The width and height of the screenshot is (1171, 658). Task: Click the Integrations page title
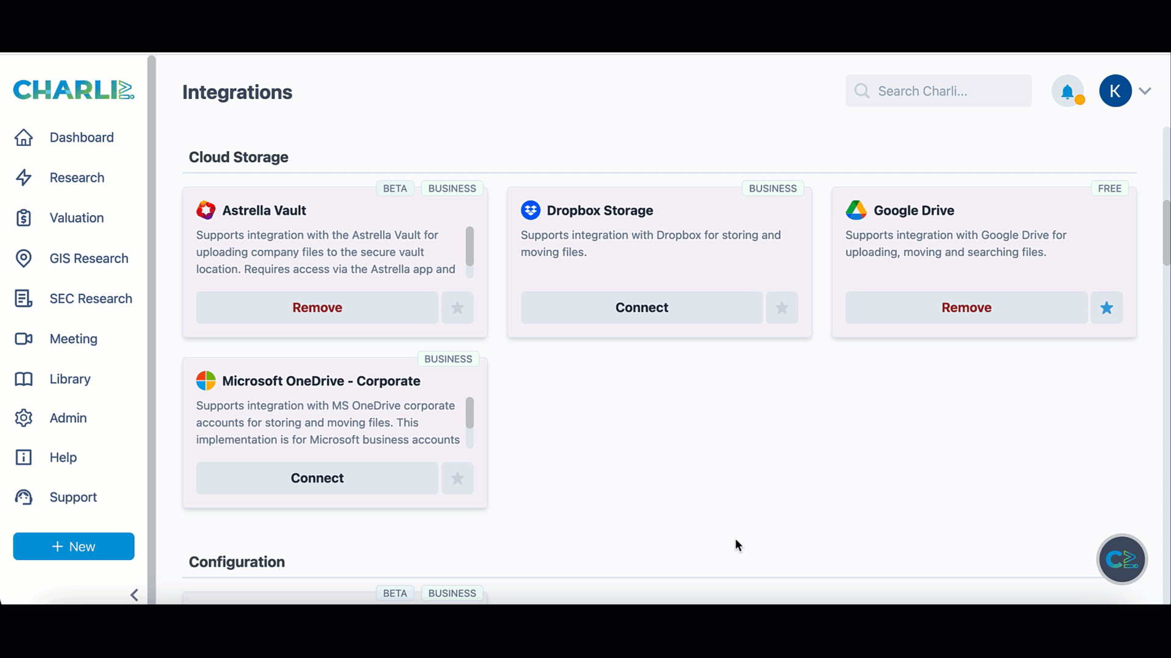(237, 92)
